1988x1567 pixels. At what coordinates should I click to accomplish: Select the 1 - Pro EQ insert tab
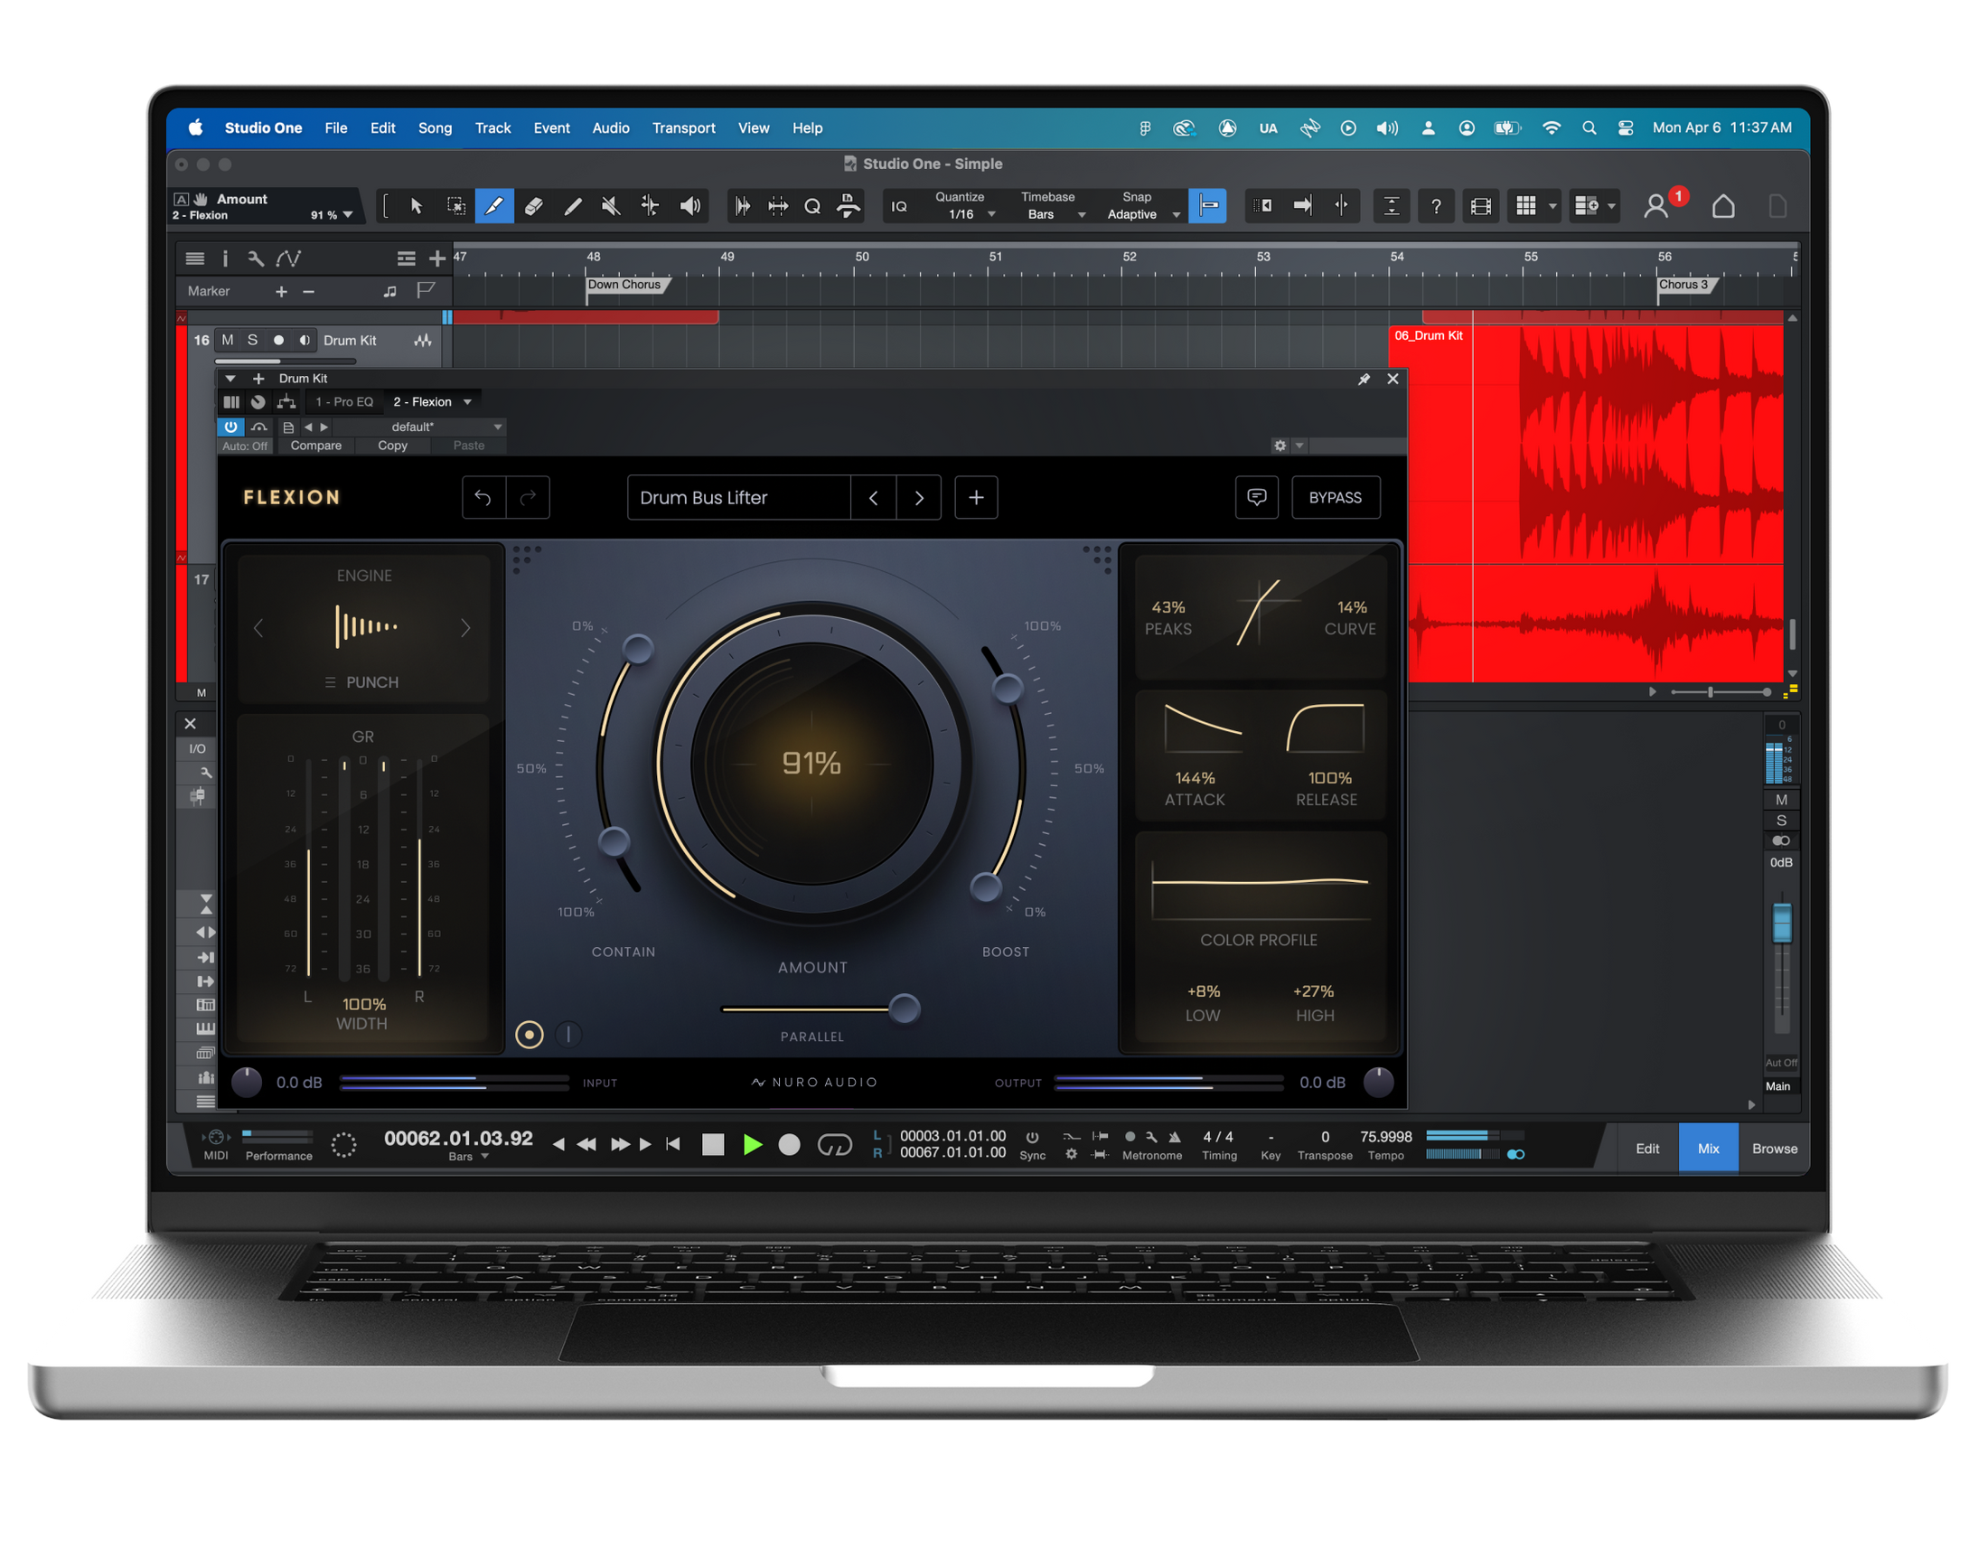pos(344,402)
